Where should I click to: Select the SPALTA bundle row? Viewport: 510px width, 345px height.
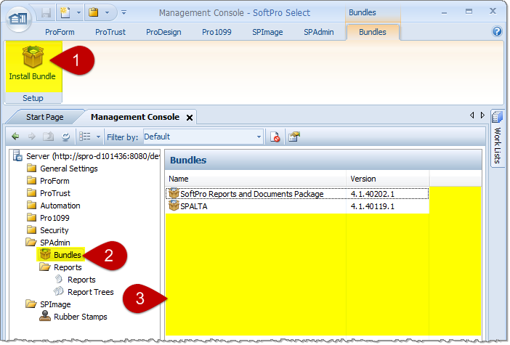point(297,206)
